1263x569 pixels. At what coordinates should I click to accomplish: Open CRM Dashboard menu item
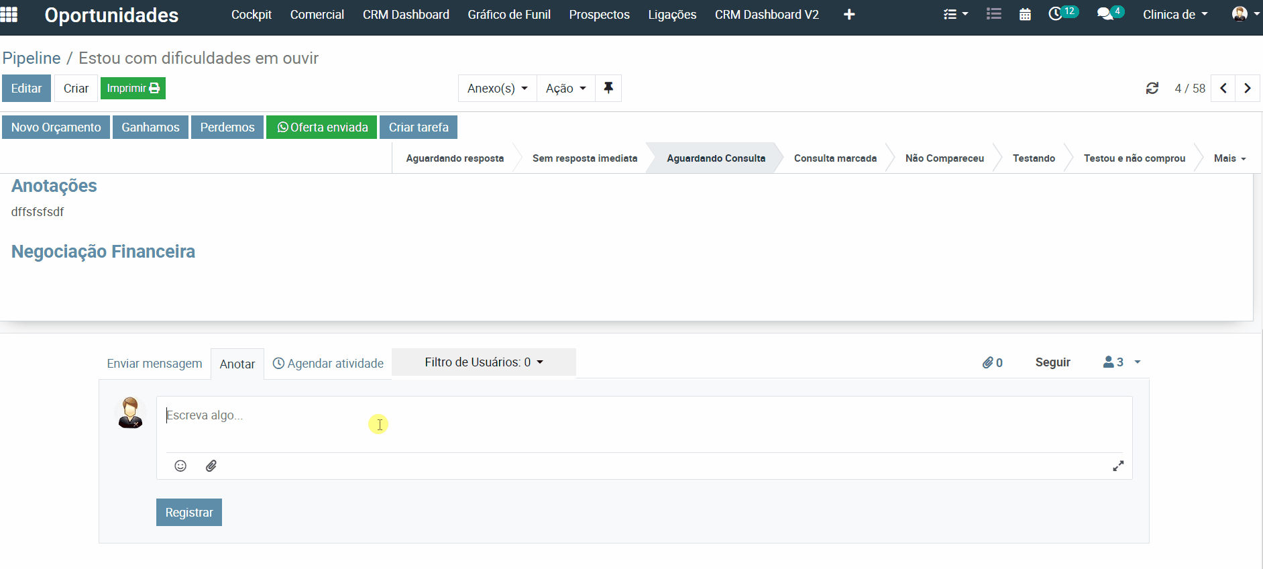click(x=406, y=15)
